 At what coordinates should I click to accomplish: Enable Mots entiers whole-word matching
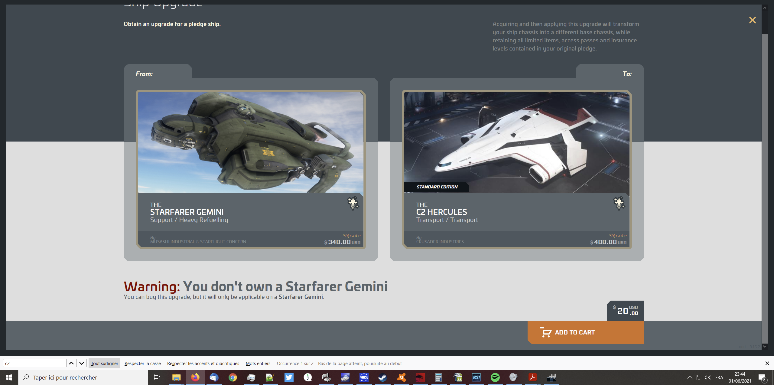point(258,363)
